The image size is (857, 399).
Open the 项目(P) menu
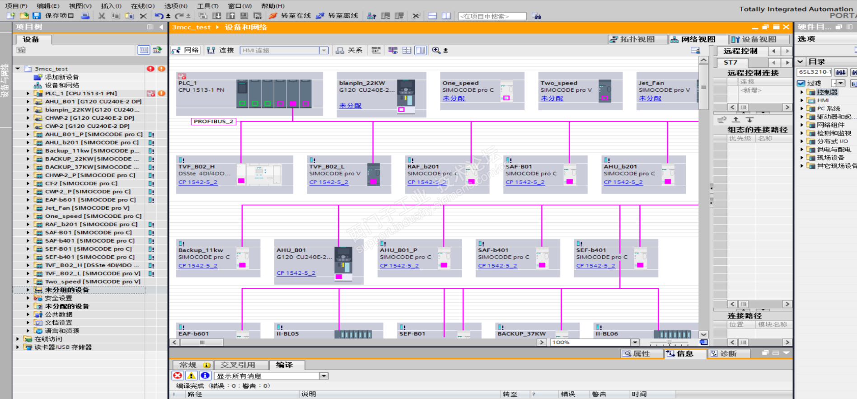point(16,6)
